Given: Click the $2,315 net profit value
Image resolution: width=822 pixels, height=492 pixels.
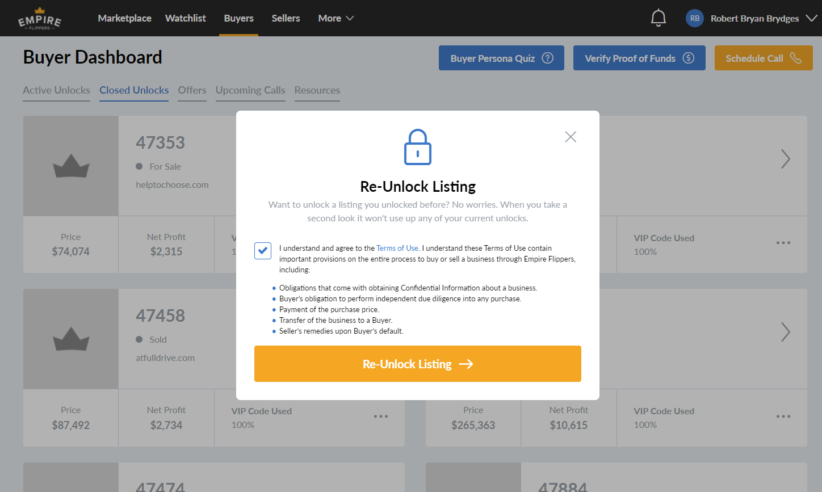Looking at the screenshot, I should (x=166, y=251).
